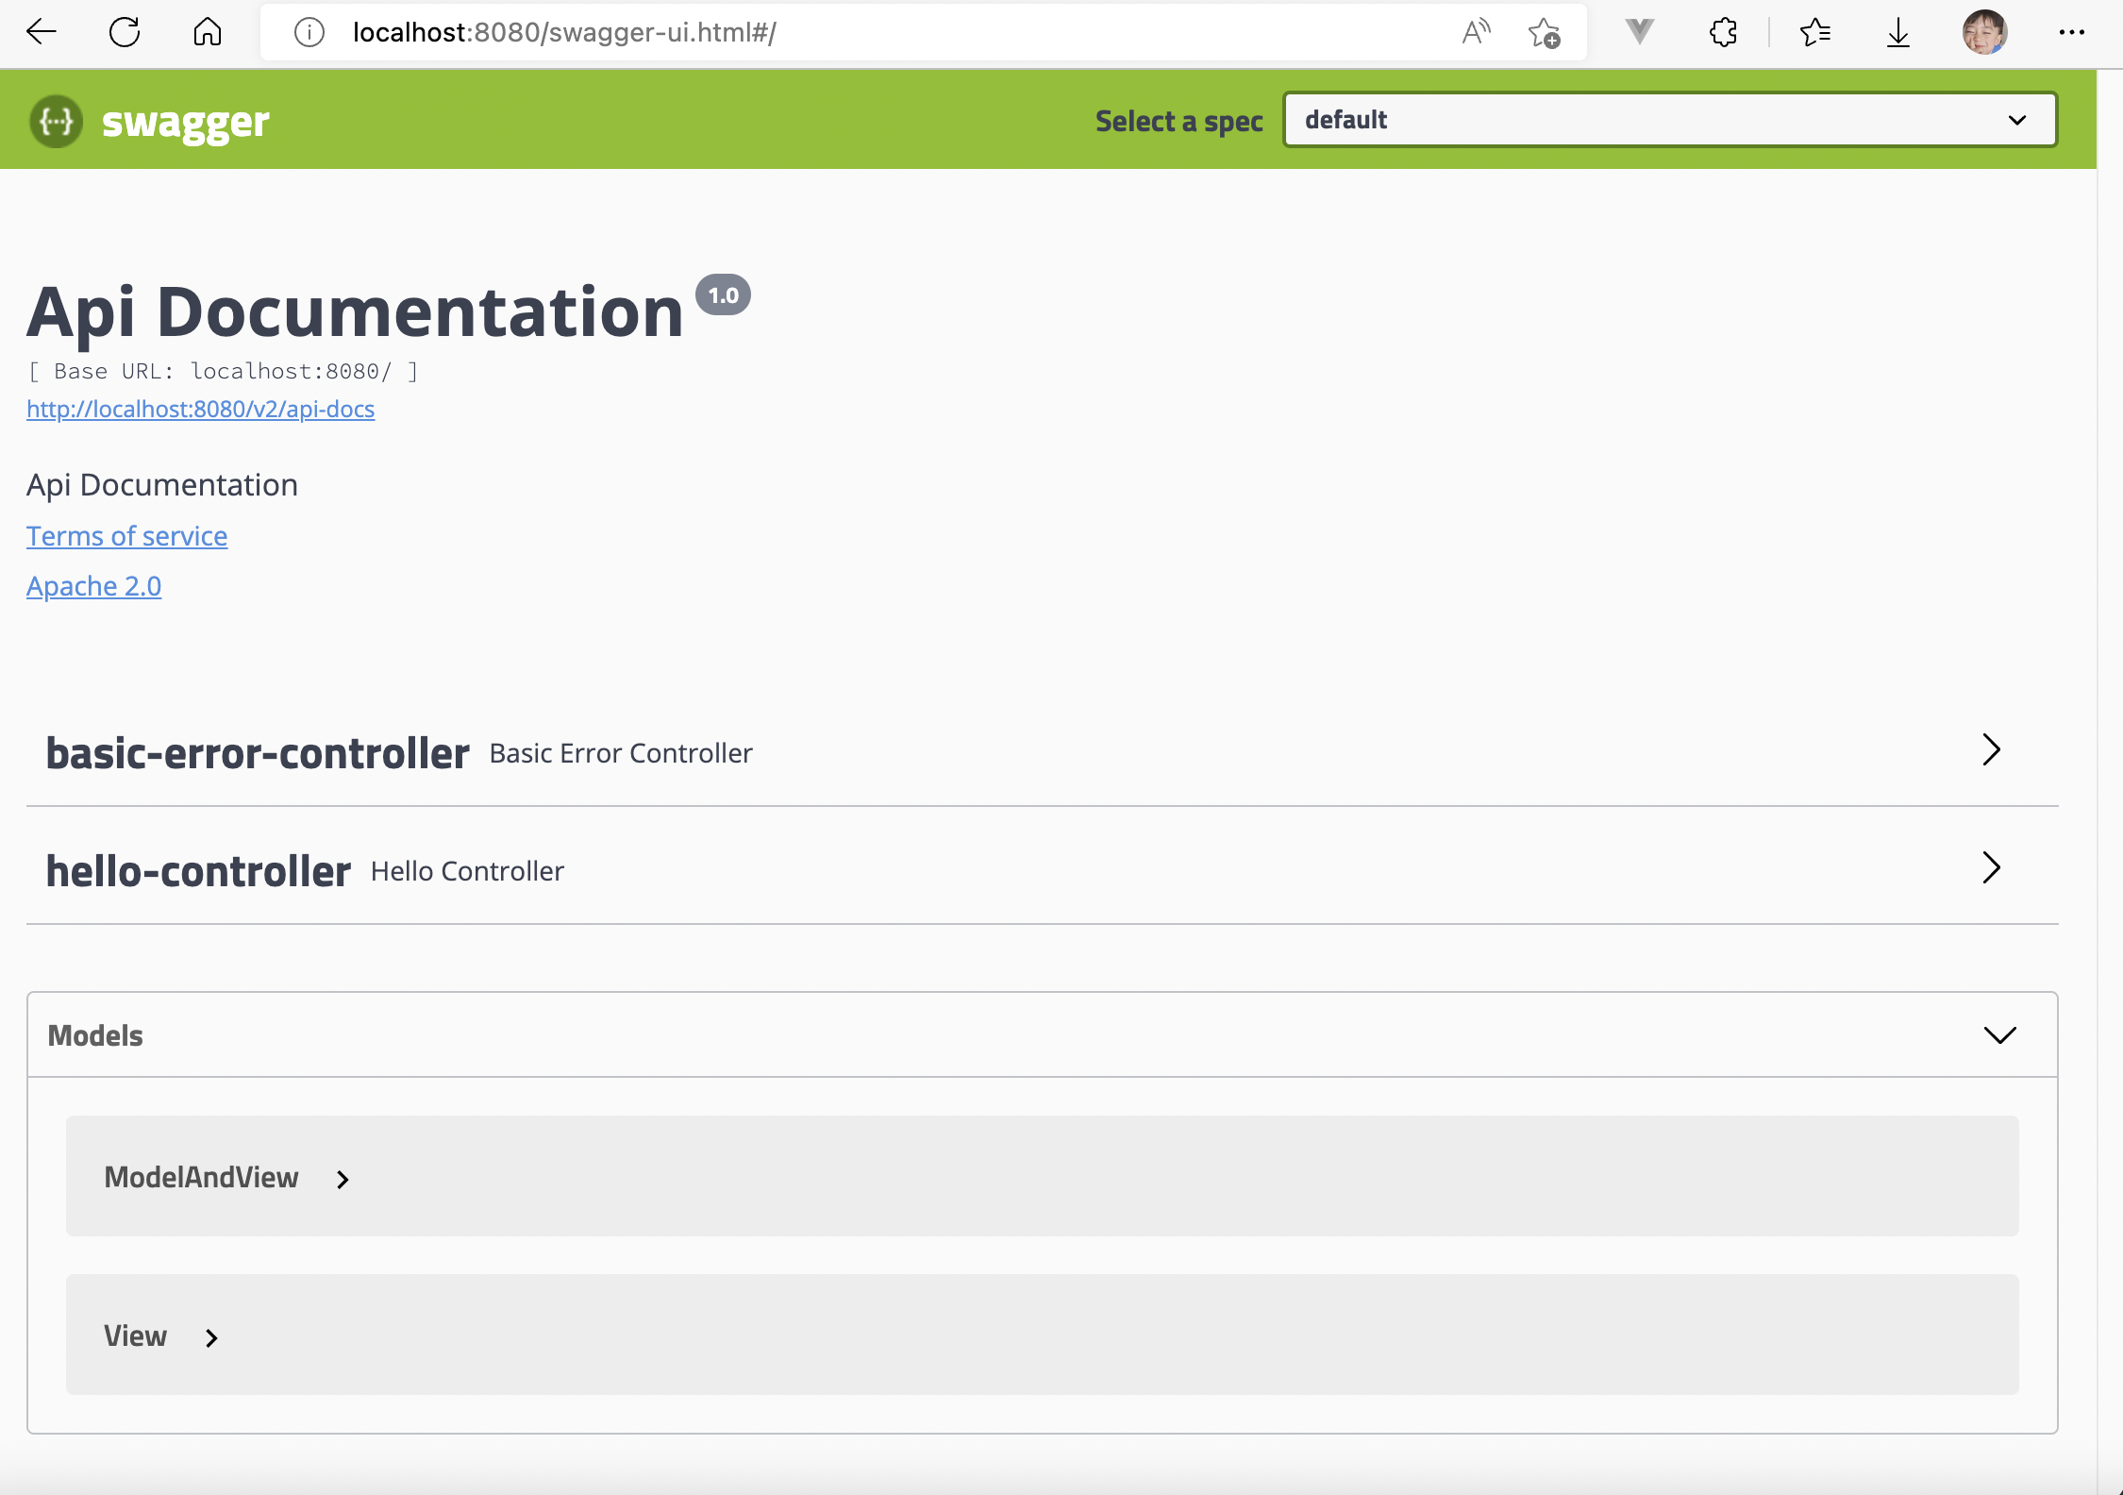The height and width of the screenshot is (1495, 2123).
Task: Go to browser home page icon
Action: coord(208,32)
